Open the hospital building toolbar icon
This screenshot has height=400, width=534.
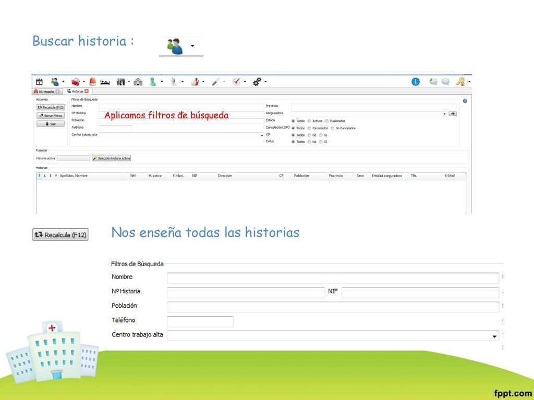pos(138,82)
